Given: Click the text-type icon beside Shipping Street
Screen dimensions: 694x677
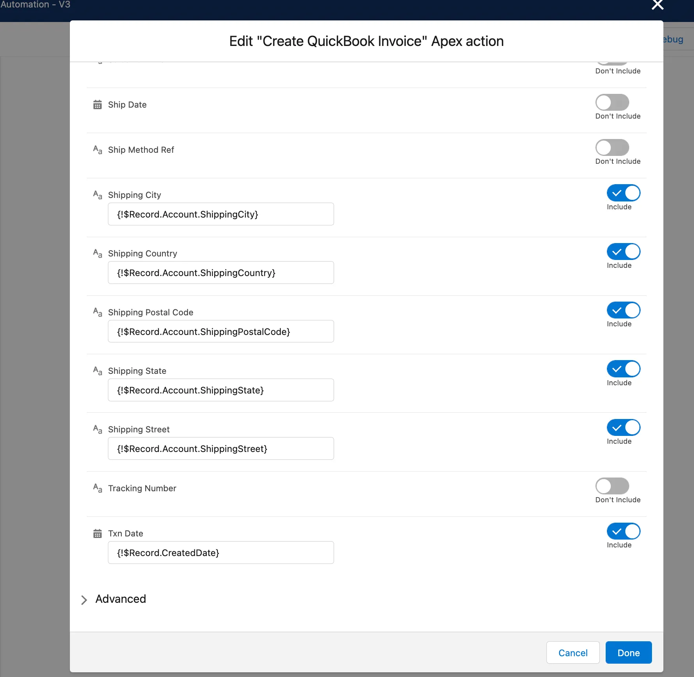Looking at the screenshot, I should point(97,429).
